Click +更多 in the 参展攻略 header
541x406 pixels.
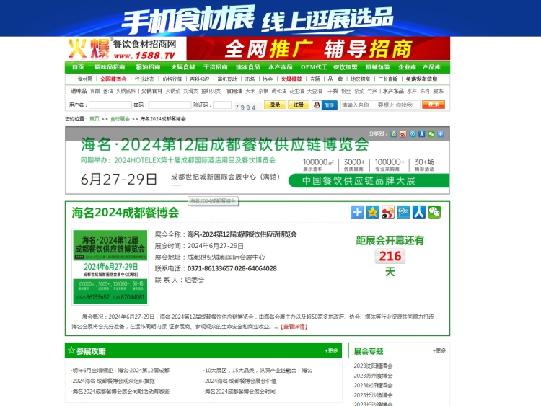coord(331,350)
